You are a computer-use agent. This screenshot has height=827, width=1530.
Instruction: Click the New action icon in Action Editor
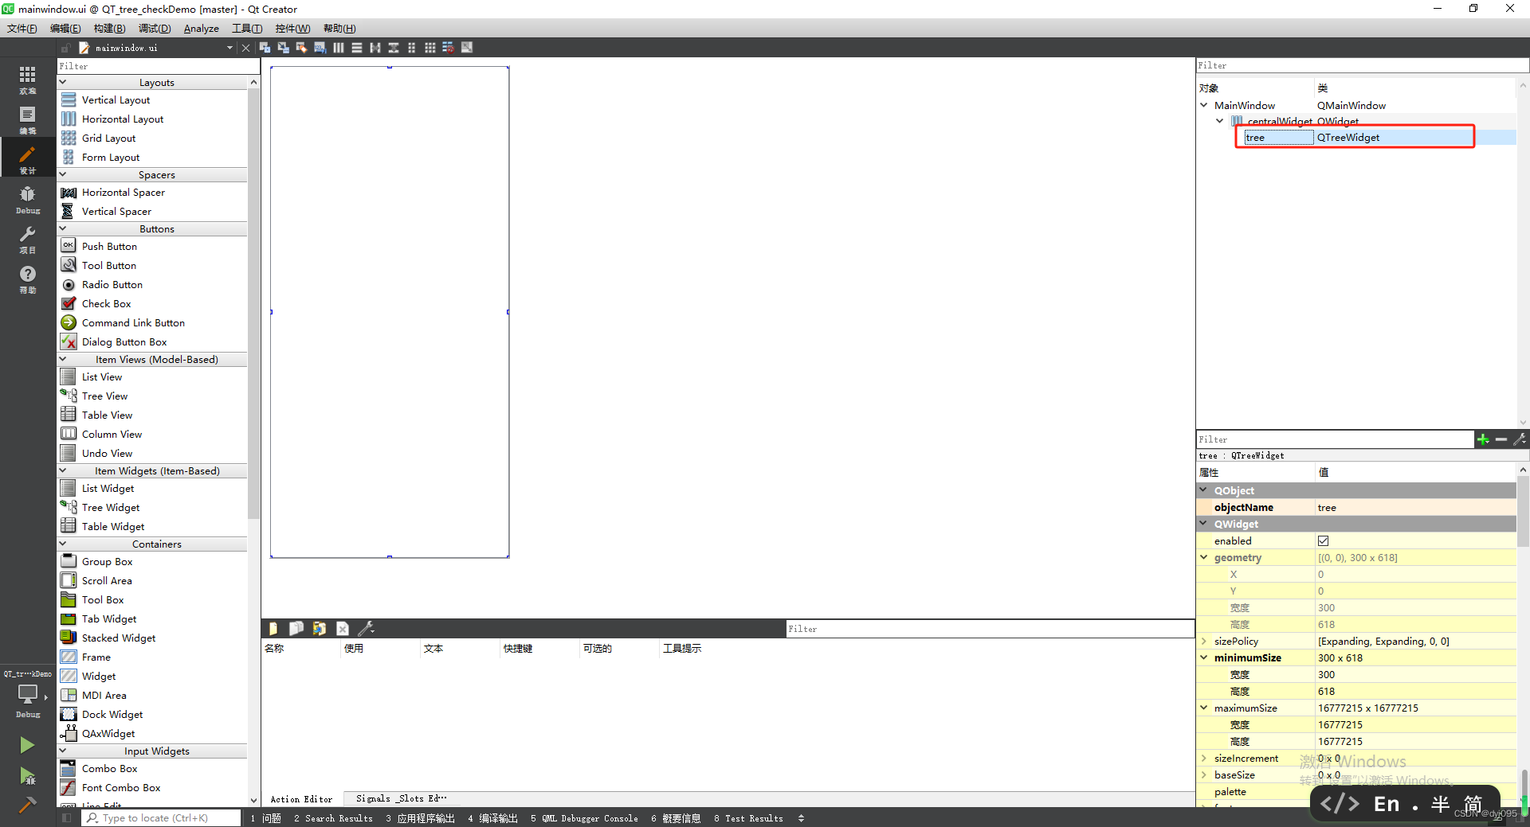[x=273, y=629]
